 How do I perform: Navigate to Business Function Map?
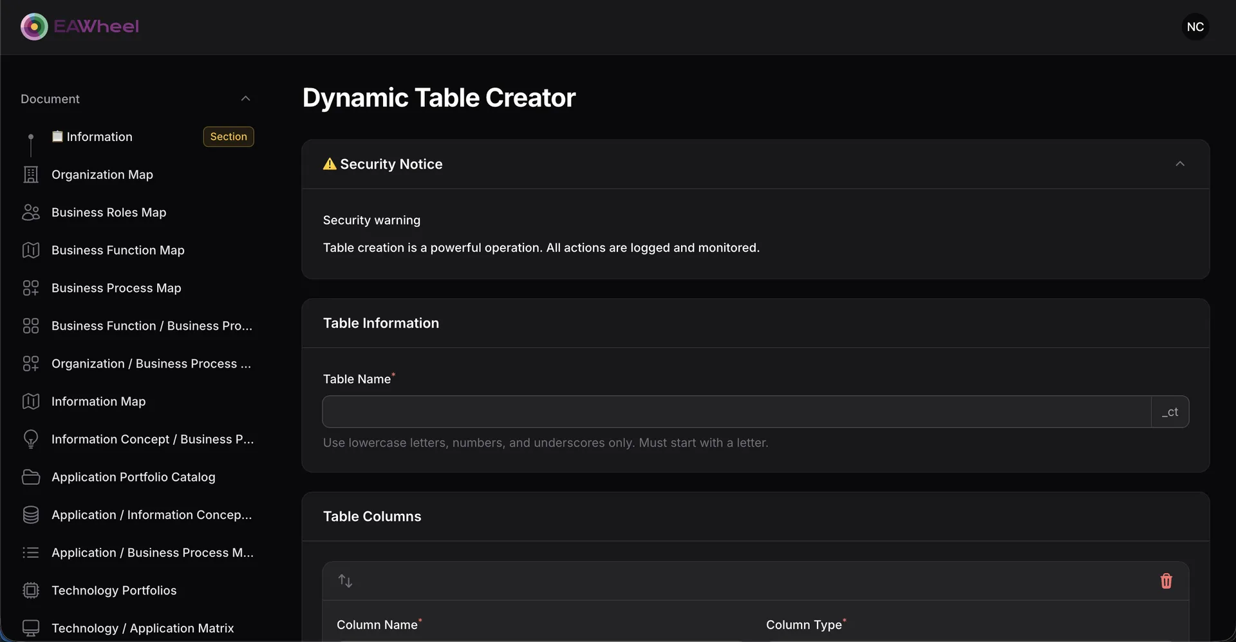(x=118, y=250)
